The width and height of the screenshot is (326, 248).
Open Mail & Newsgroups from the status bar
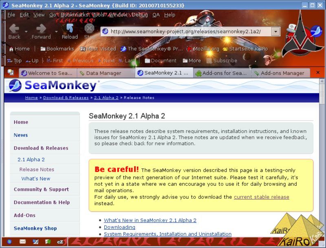22,241
